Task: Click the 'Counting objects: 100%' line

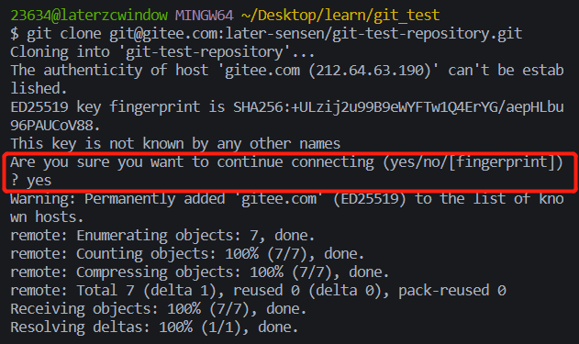Action: (187, 254)
